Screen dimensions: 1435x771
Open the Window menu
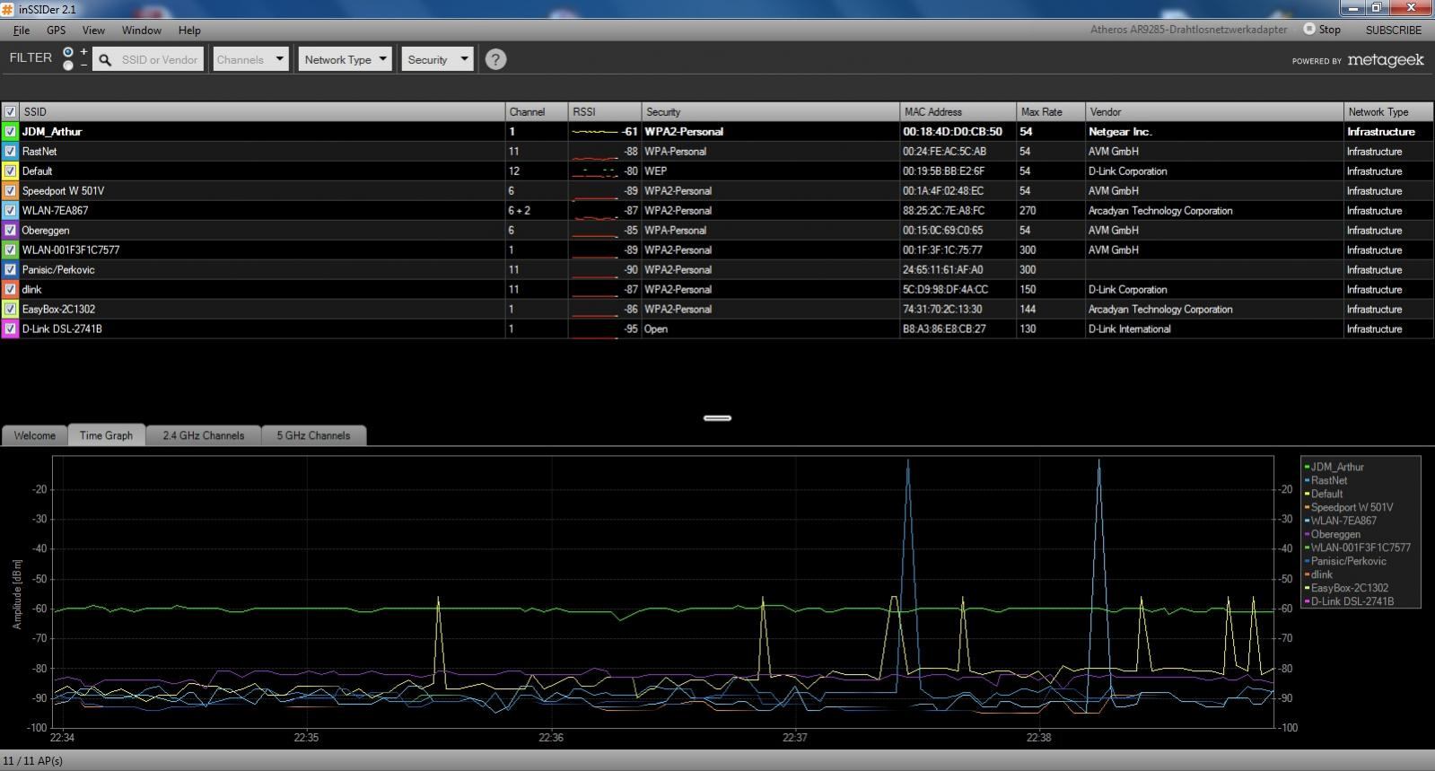pos(142,30)
